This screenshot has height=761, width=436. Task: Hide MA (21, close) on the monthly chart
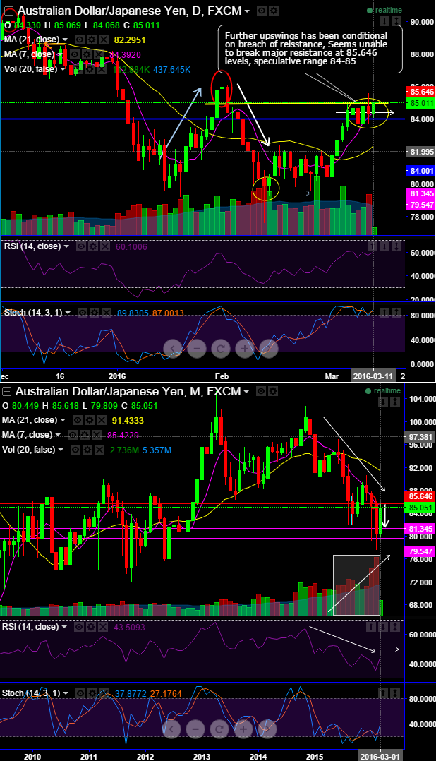click(x=78, y=420)
